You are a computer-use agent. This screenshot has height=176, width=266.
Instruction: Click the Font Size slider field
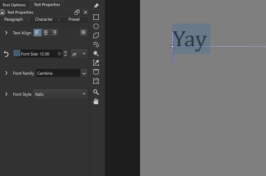37,54
